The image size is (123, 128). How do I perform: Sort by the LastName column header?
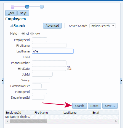click(77, 113)
